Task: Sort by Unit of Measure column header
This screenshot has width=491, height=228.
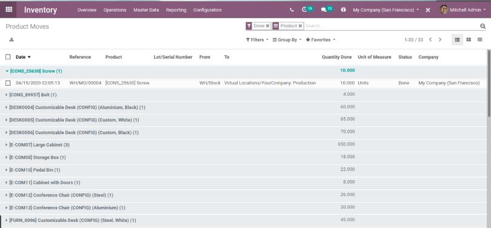Action: tap(375, 57)
